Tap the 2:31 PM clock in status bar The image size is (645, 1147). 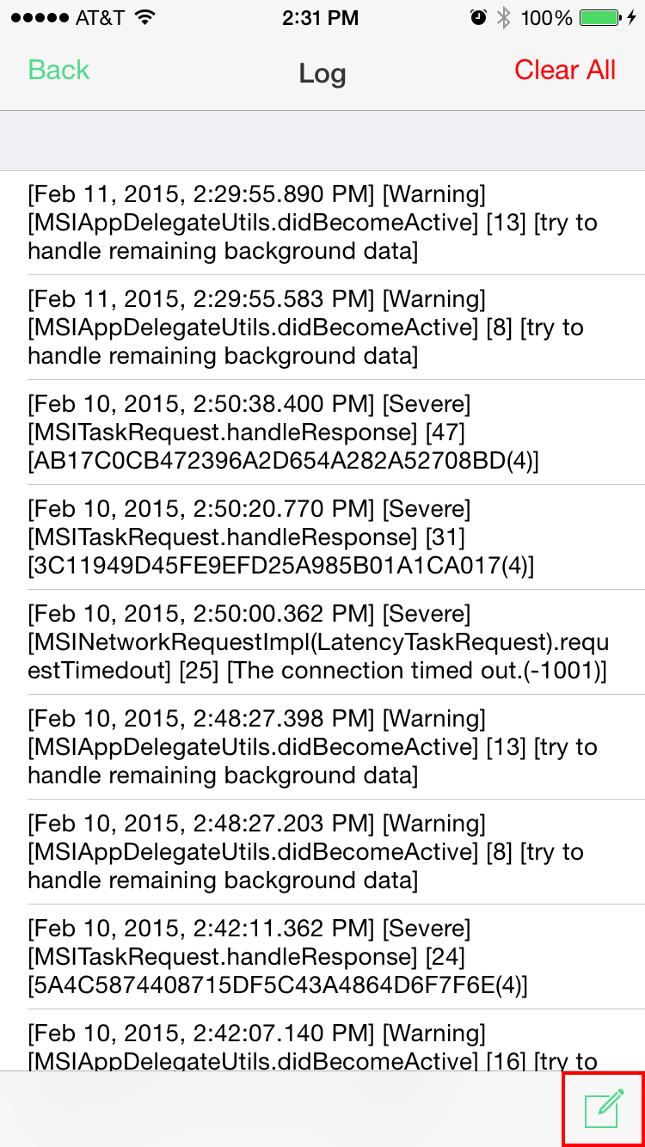(x=322, y=18)
